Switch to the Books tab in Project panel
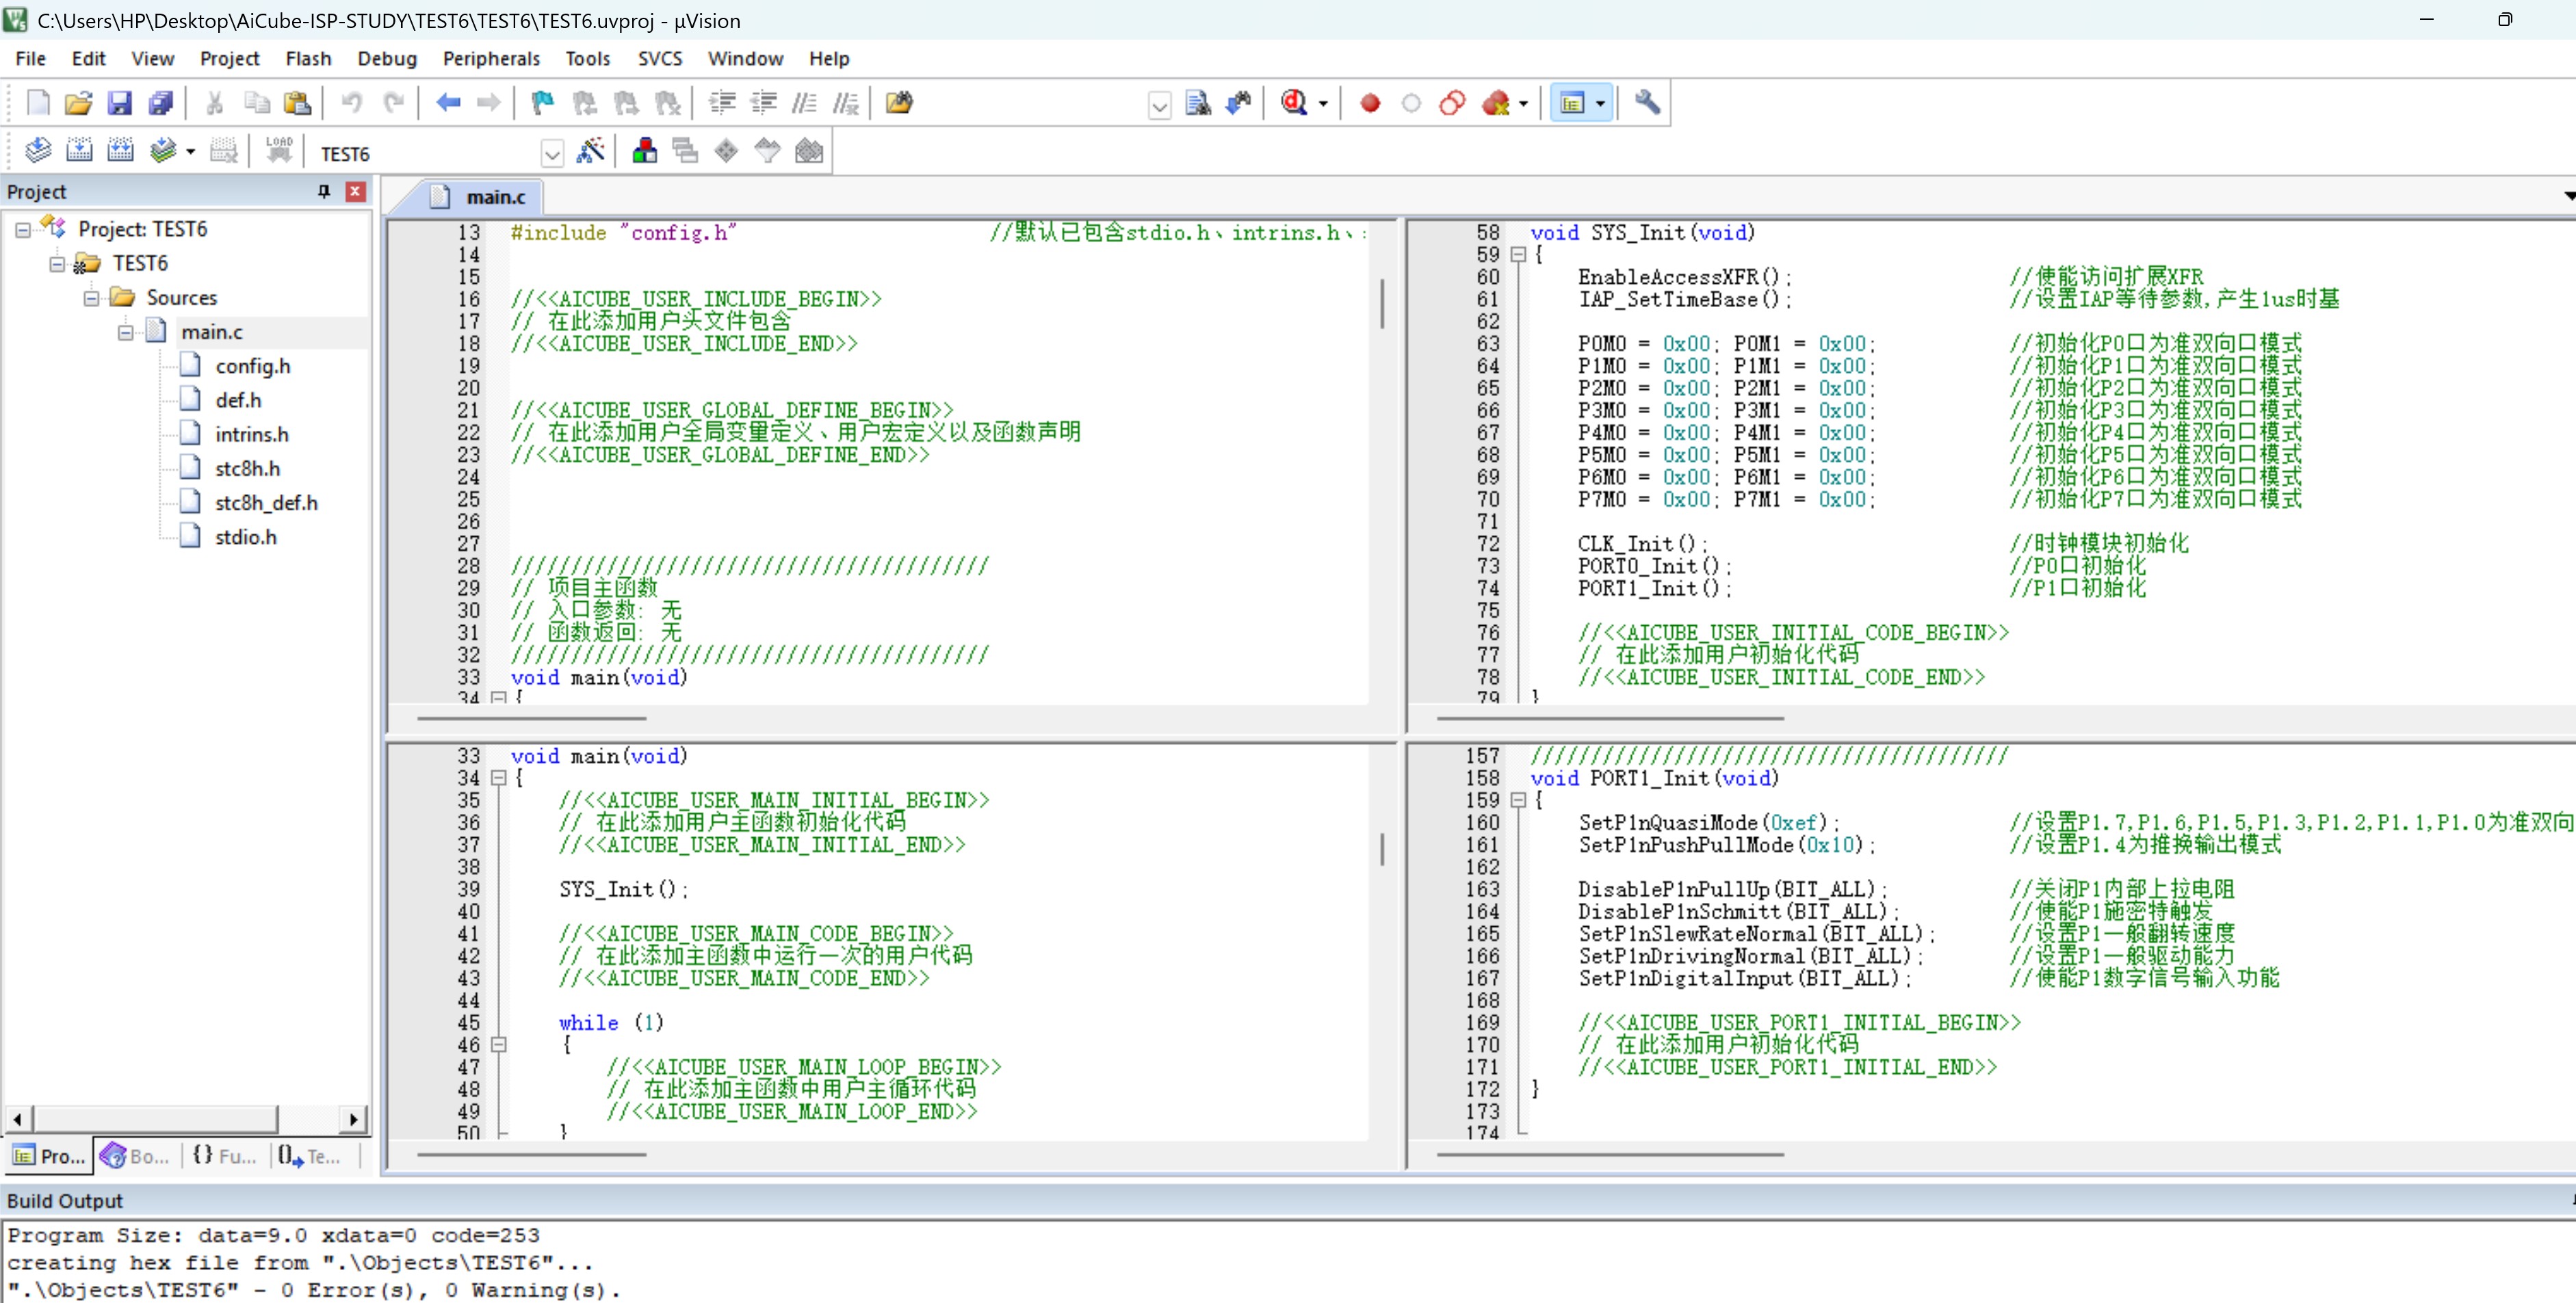 pos(135,1156)
